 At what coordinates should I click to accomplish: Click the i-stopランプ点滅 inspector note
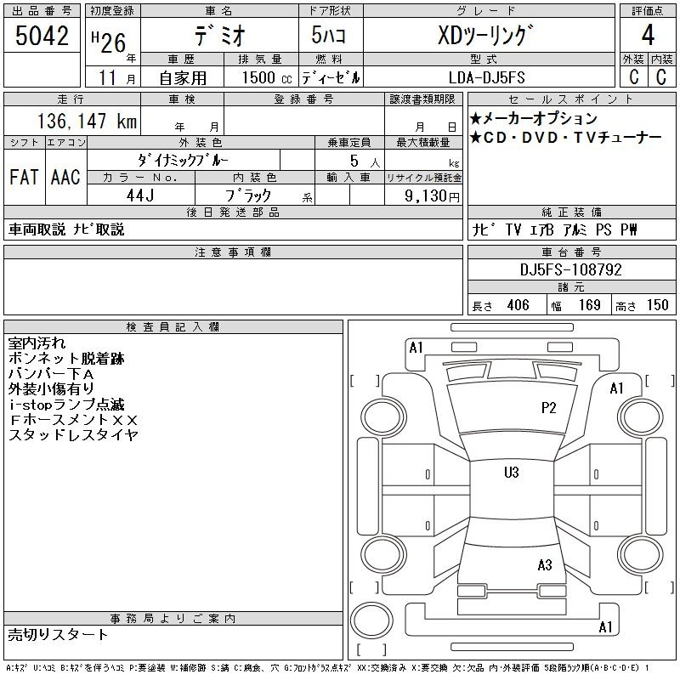pyautogui.click(x=66, y=405)
